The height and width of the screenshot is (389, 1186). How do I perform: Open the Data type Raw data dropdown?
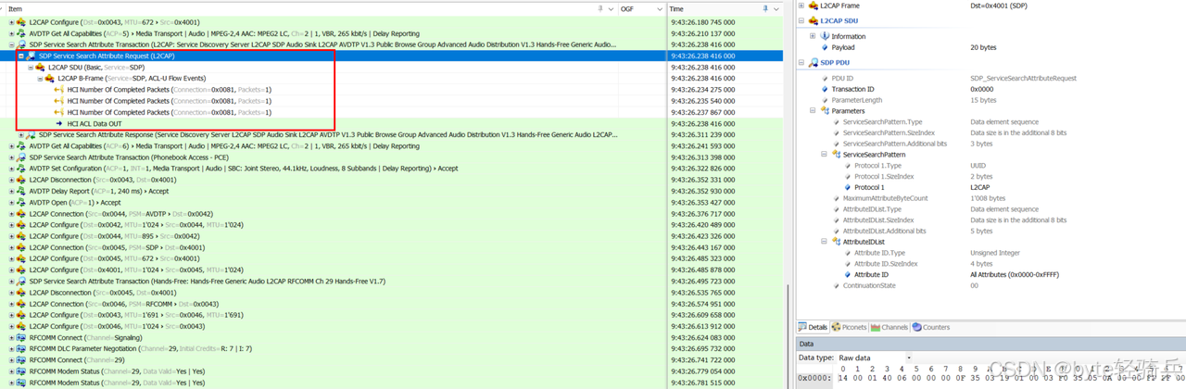[x=908, y=358]
